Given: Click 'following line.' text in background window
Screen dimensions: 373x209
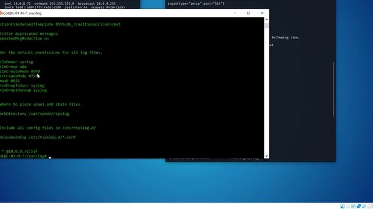Looking at the screenshot, I should [x=286, y=37].
